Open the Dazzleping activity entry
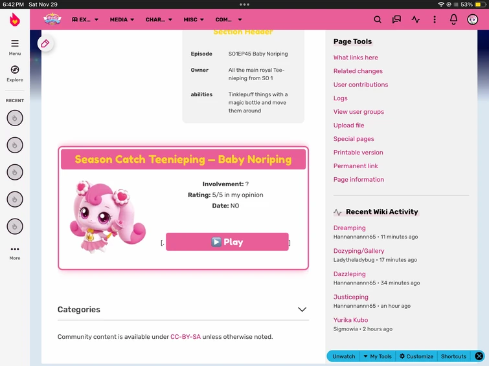The height and width of the screenshot is (366, 489). (x=349, y=274)
